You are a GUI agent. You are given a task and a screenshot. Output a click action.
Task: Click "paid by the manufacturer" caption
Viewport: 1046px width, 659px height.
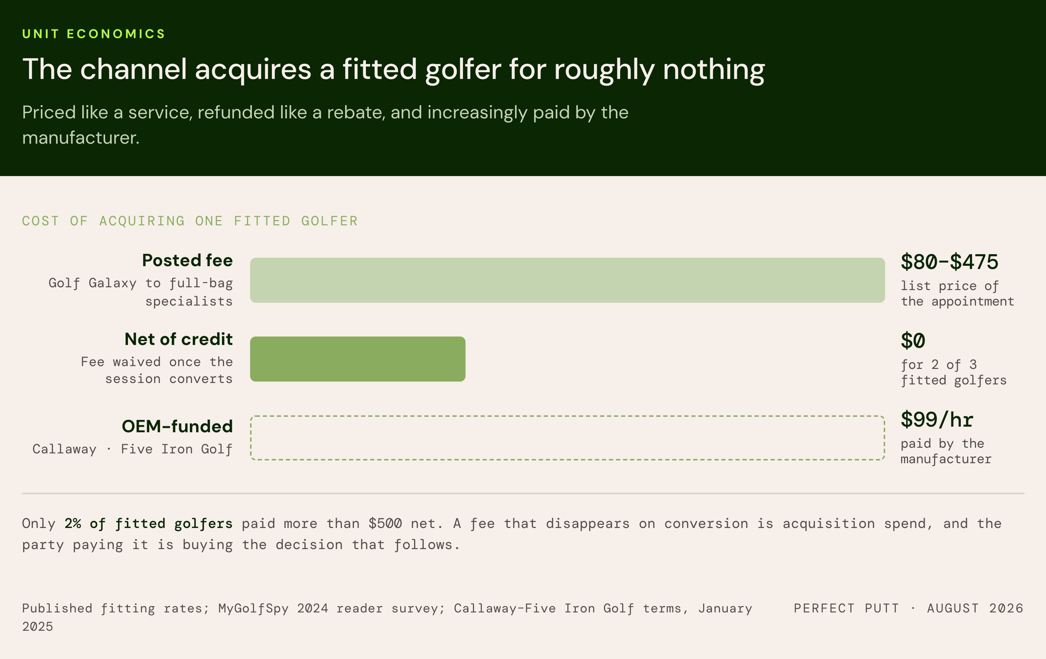[946, 451]
